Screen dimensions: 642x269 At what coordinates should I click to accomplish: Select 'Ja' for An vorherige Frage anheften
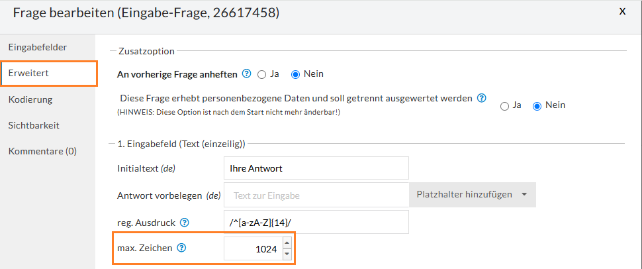pos(262,74)
